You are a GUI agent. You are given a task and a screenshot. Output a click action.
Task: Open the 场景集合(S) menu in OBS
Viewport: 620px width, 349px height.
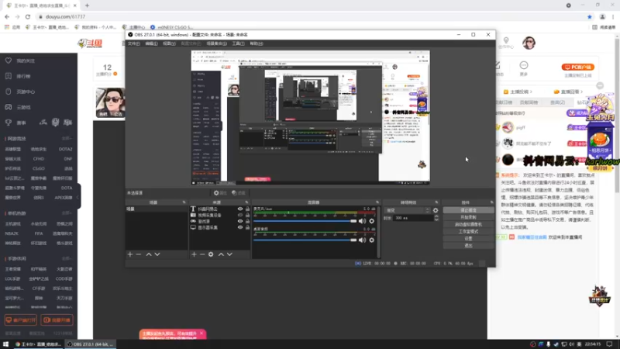217,43
